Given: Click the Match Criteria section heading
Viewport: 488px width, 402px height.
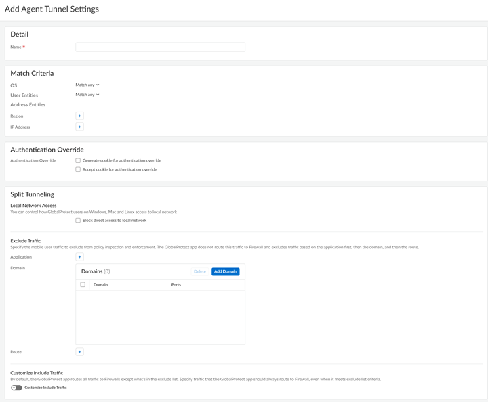Looking at the screenshot, I should click(32, 73).
